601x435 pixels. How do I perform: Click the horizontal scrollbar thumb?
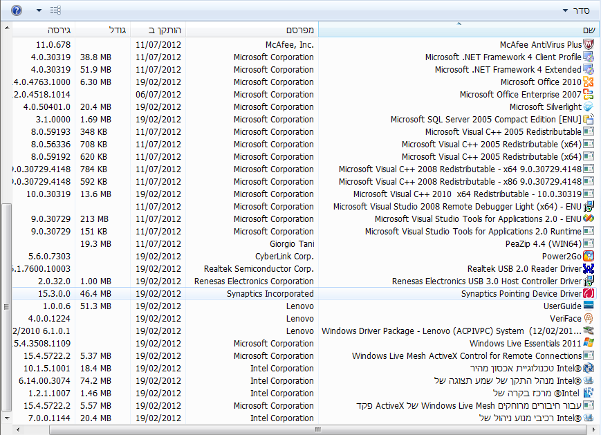coord(317,429)
